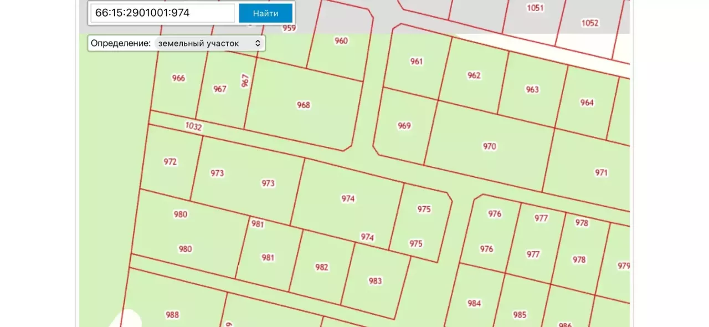Viewport: 709px width, 327px height.
Task: Click land plot 984
Action: tap(474, 303)
